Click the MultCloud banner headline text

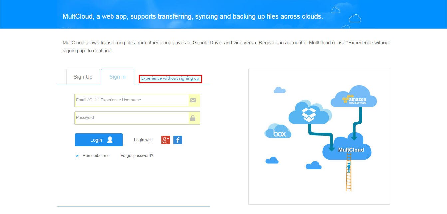coord(192,16)
